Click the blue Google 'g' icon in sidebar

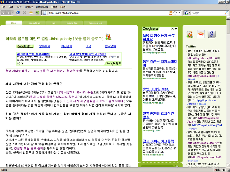(211, 34)
